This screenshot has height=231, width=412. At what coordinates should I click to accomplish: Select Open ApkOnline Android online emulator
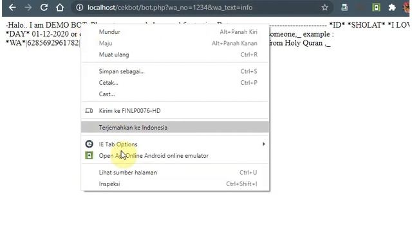point(175,155)
